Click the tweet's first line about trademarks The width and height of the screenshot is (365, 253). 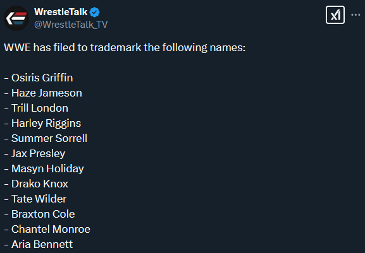[x=125, y=47]
